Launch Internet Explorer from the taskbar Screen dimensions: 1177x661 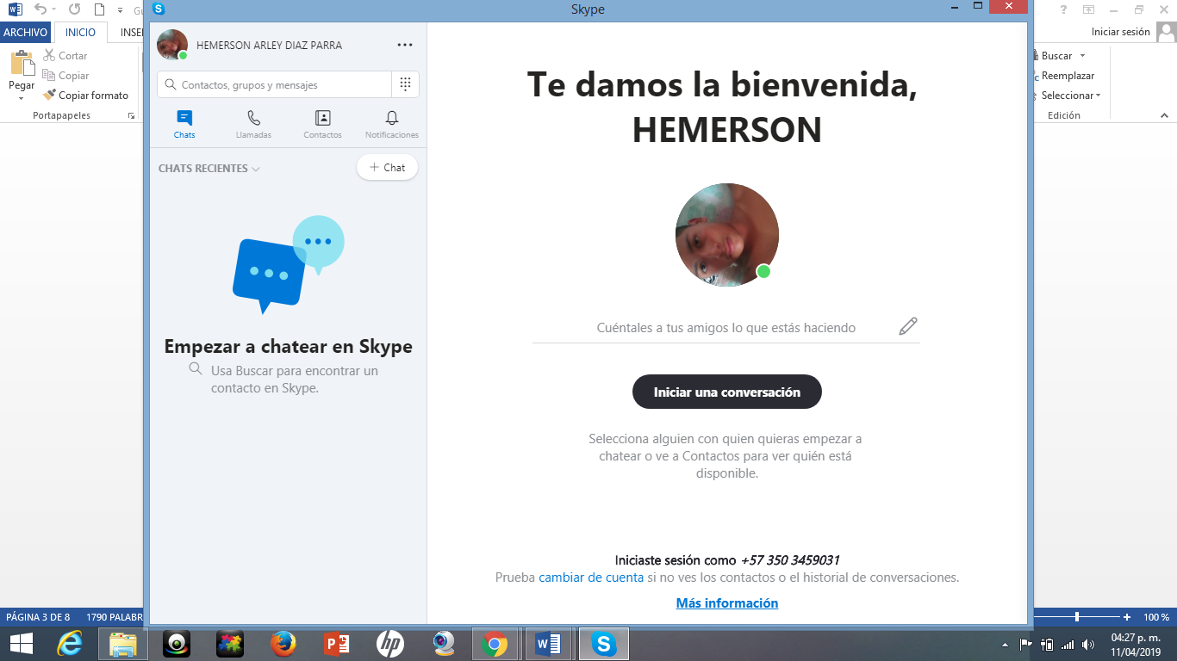(x=70, y=644)
